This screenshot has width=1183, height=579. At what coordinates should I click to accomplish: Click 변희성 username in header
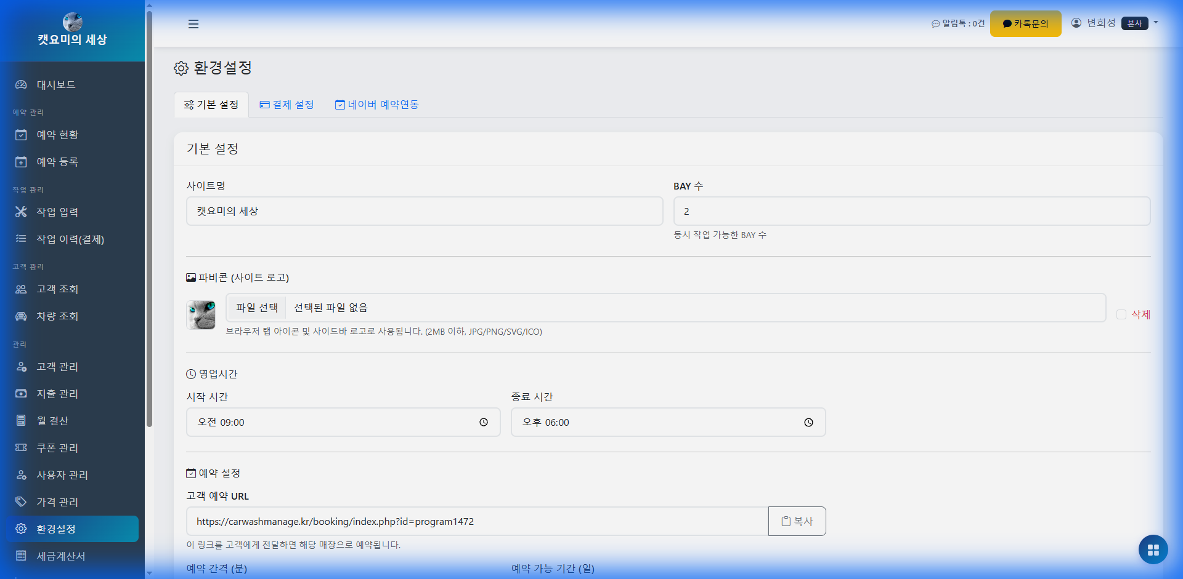point(1101,23)
